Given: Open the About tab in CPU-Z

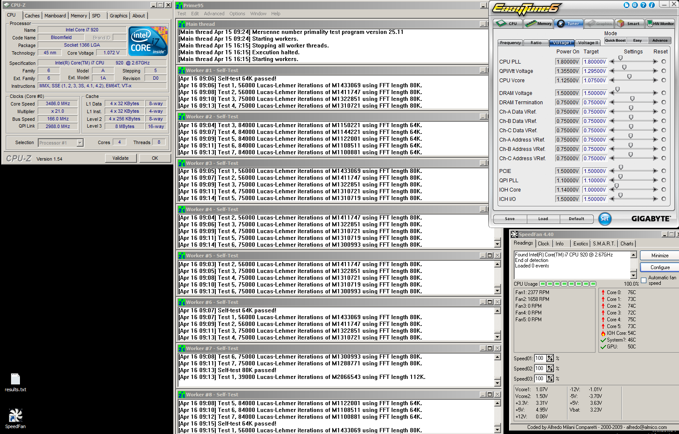Looking at the screenshot, I should [139, 16].
